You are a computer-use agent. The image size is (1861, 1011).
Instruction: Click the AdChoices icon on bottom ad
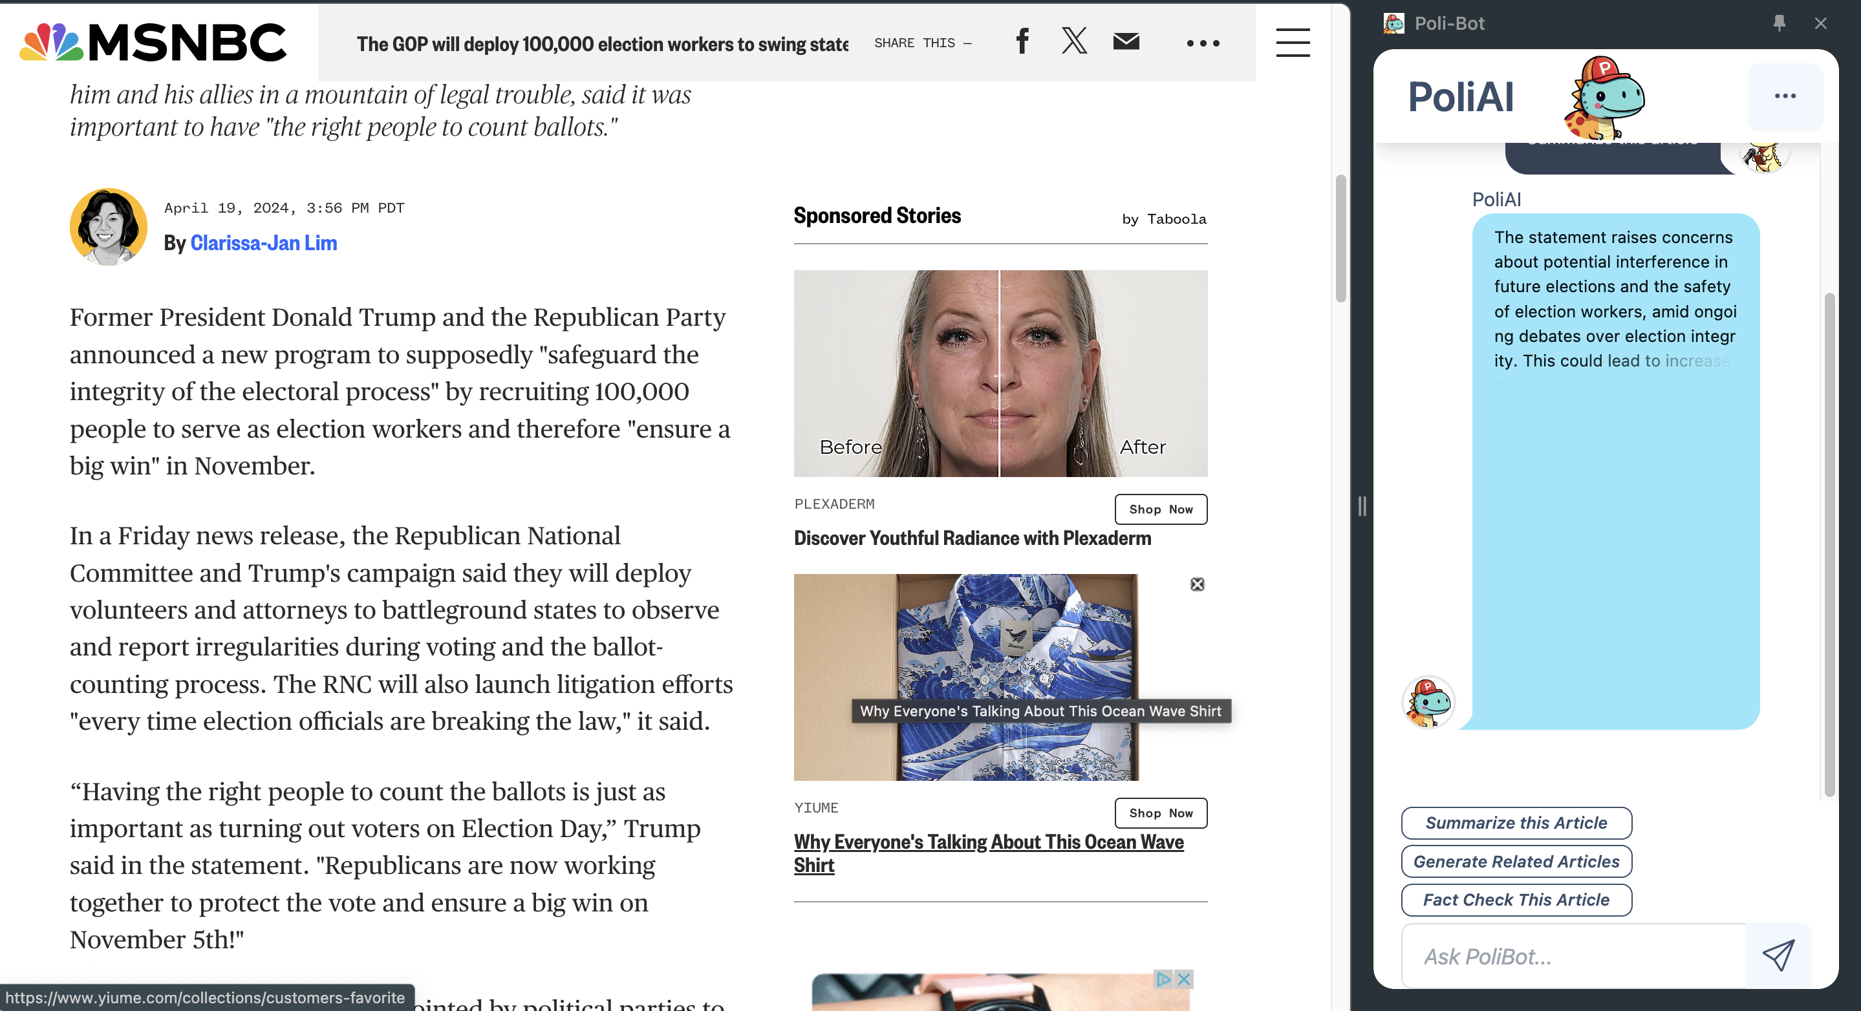(1163, 979)
